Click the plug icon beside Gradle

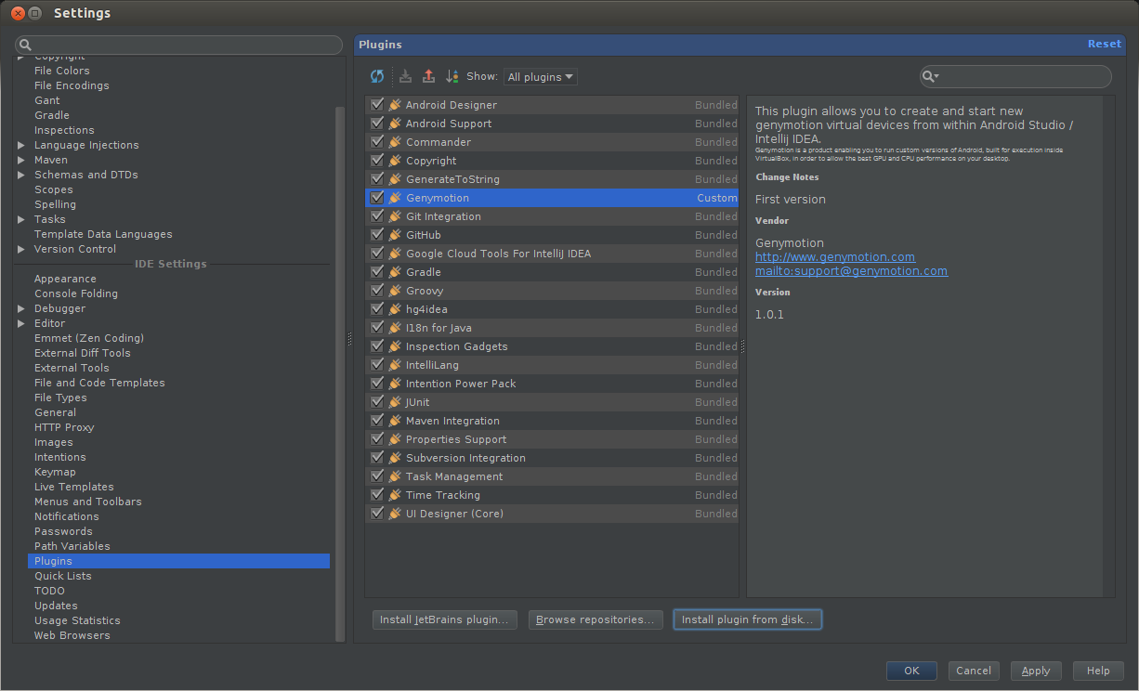395,272
